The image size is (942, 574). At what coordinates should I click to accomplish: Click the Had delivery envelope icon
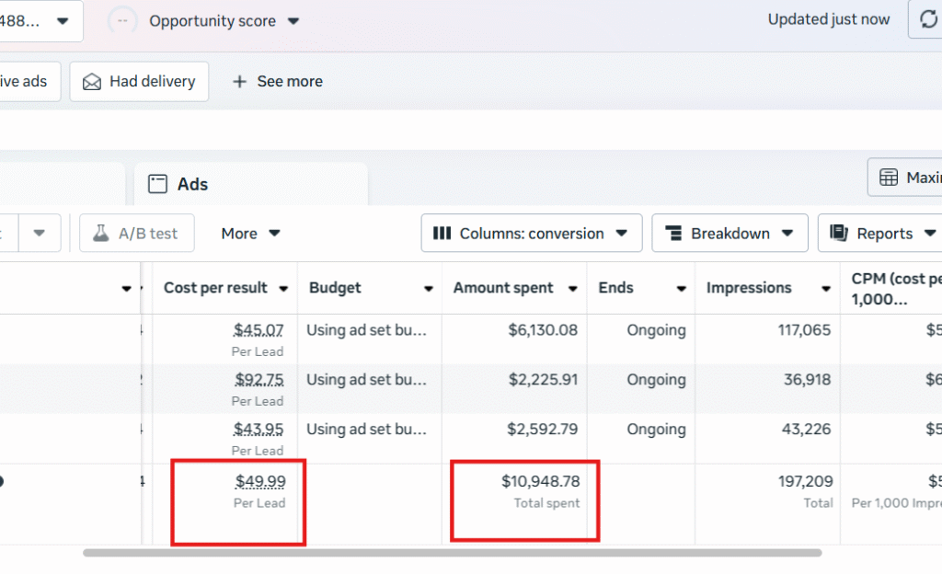click(92, 82)
